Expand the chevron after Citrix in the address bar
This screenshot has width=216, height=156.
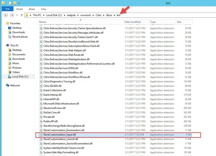click(104, 15)
